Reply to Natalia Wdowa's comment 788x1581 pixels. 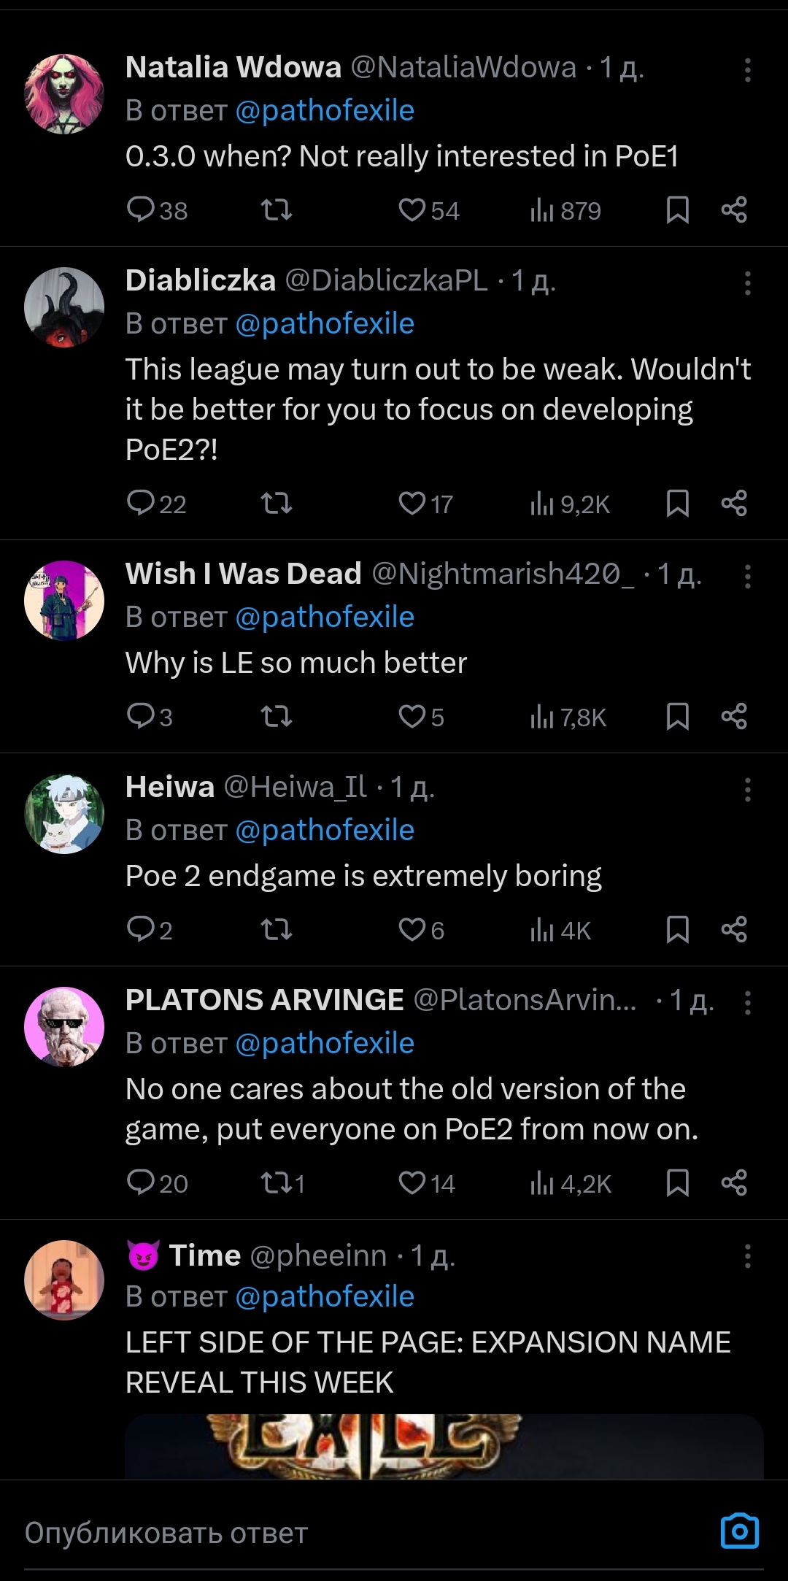coord(140,210)
